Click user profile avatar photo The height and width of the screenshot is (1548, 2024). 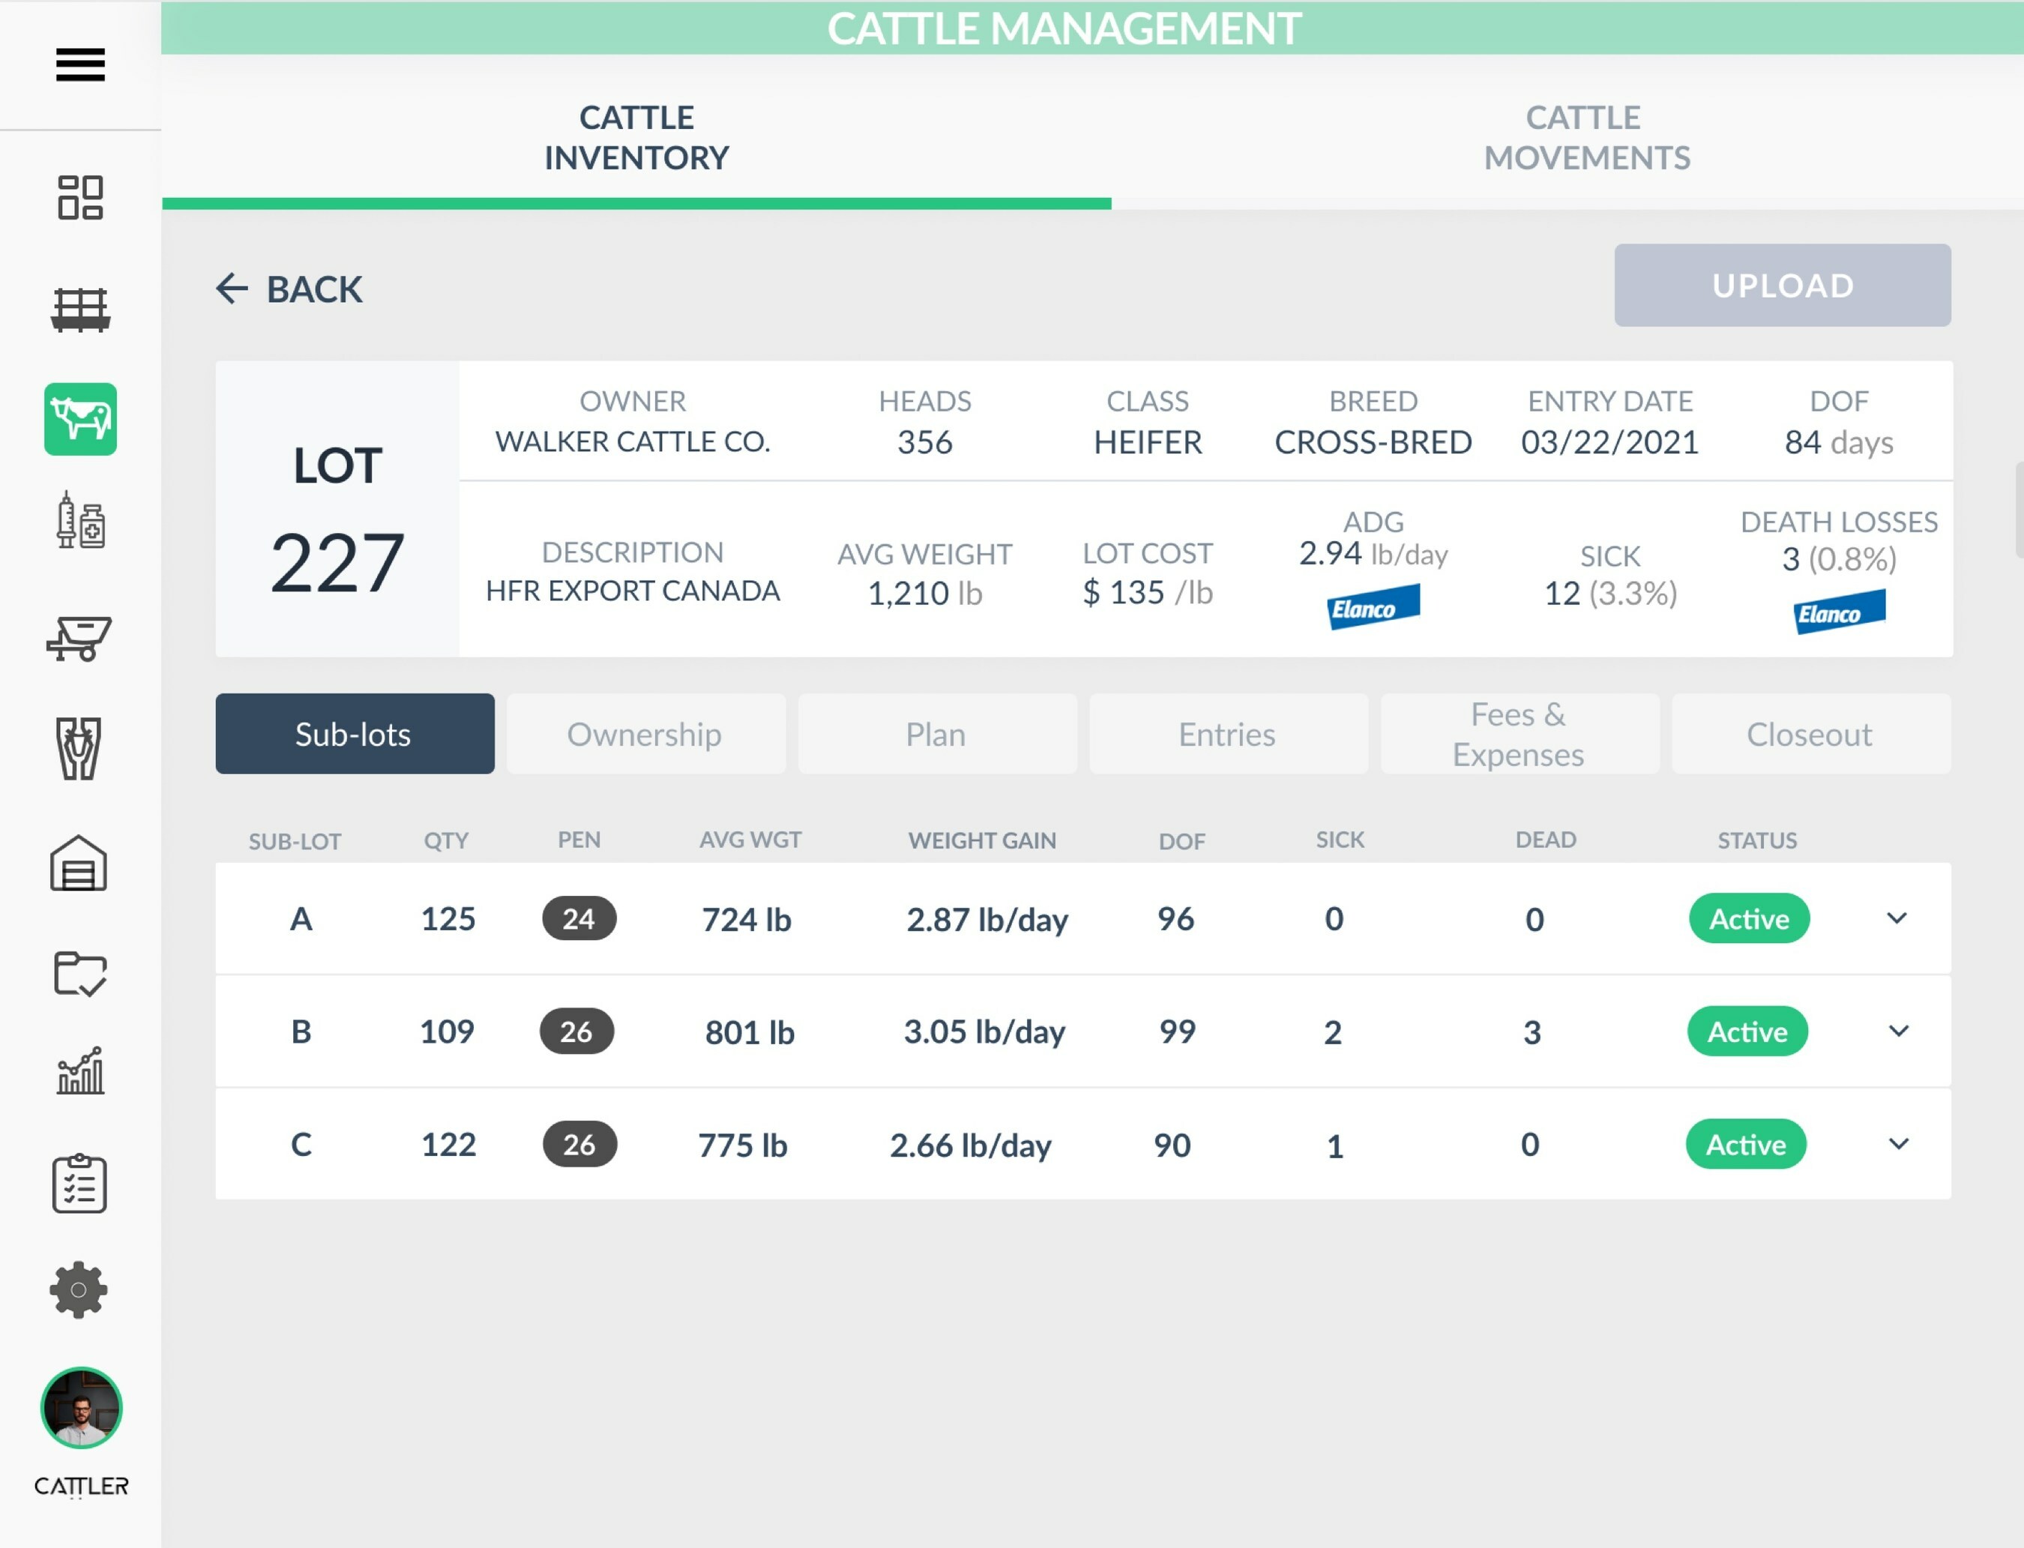click(81, 1408)
